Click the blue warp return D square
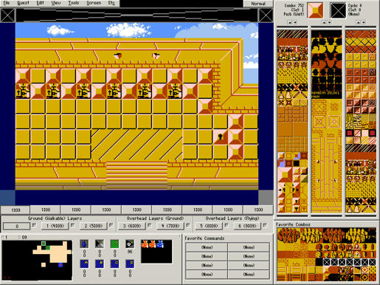The width and height of the screenshot is (380, 285). click(130, 264)
